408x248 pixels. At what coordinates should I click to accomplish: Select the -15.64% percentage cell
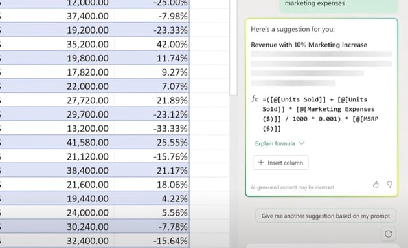coord(152,240)
